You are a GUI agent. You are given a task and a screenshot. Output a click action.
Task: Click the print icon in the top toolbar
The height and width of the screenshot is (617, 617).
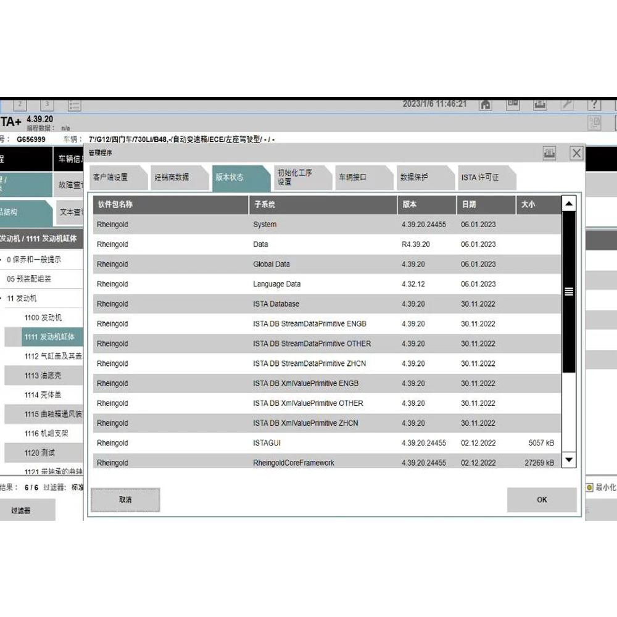coord(540,105)
